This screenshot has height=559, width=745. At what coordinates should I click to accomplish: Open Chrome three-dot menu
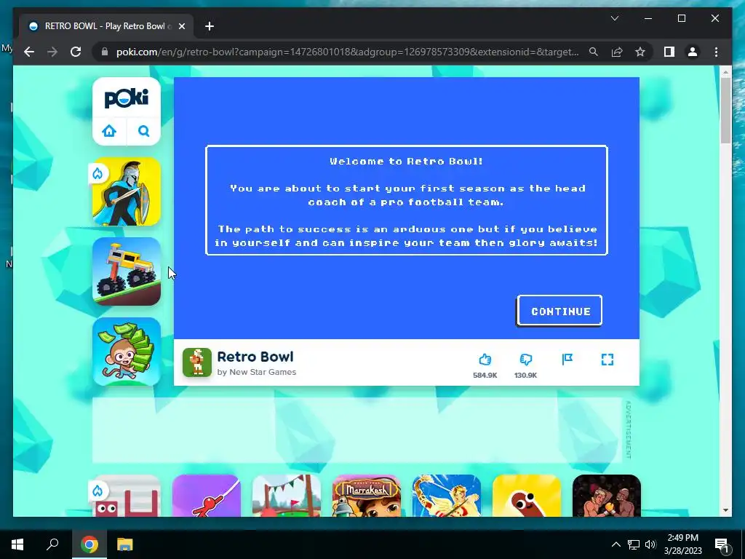[x=716, y=52]
